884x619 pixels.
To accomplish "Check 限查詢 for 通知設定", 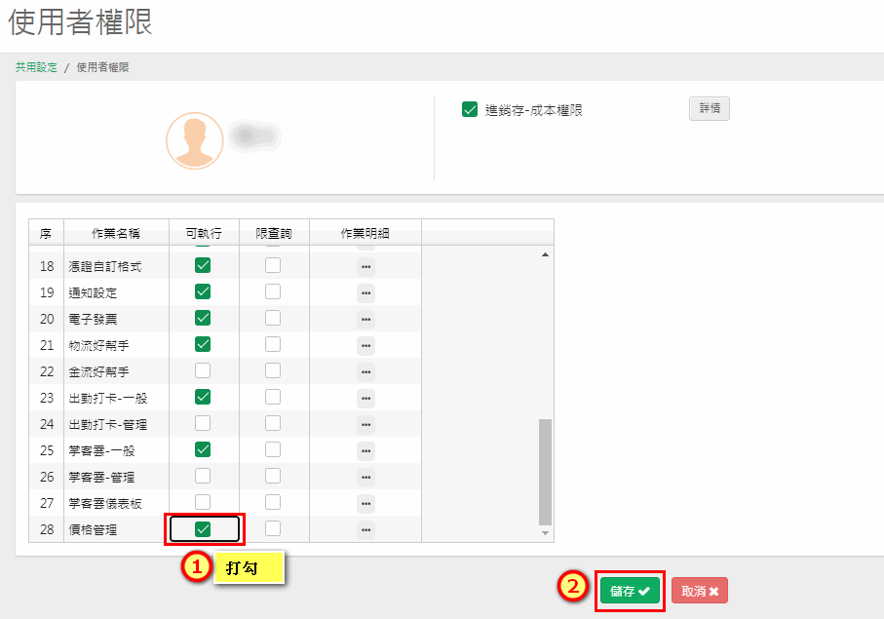I will click(x=273, y=291).
